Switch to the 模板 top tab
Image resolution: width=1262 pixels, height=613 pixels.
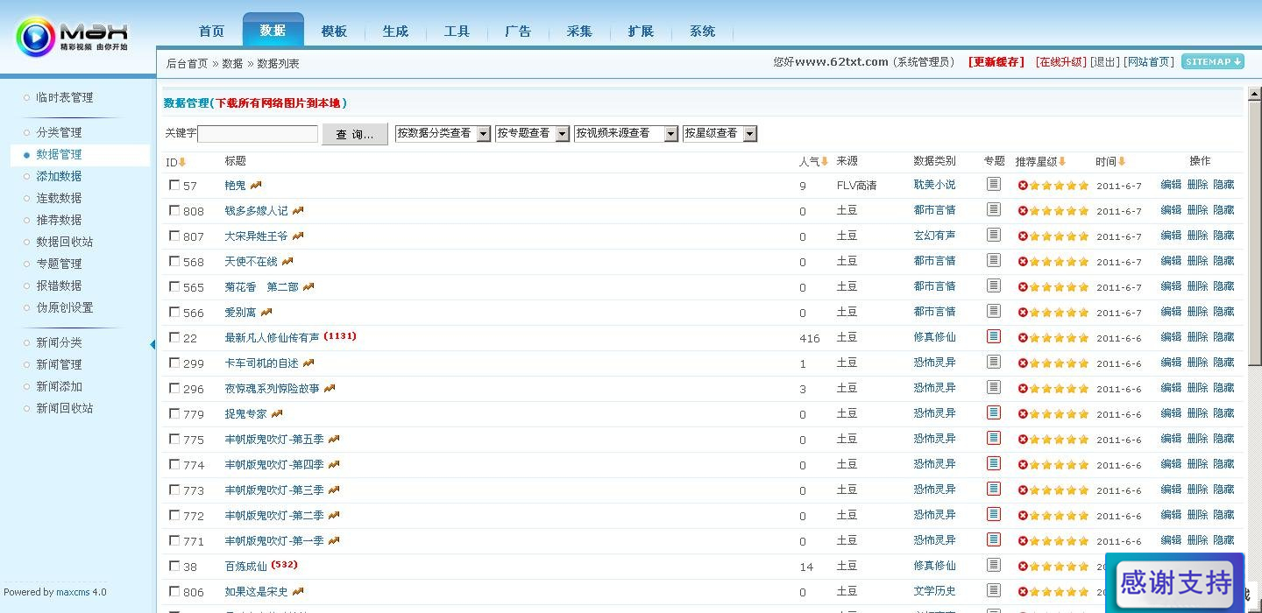click(x=334, y=32)
